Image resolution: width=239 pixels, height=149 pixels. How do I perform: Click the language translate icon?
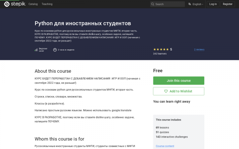190,4
